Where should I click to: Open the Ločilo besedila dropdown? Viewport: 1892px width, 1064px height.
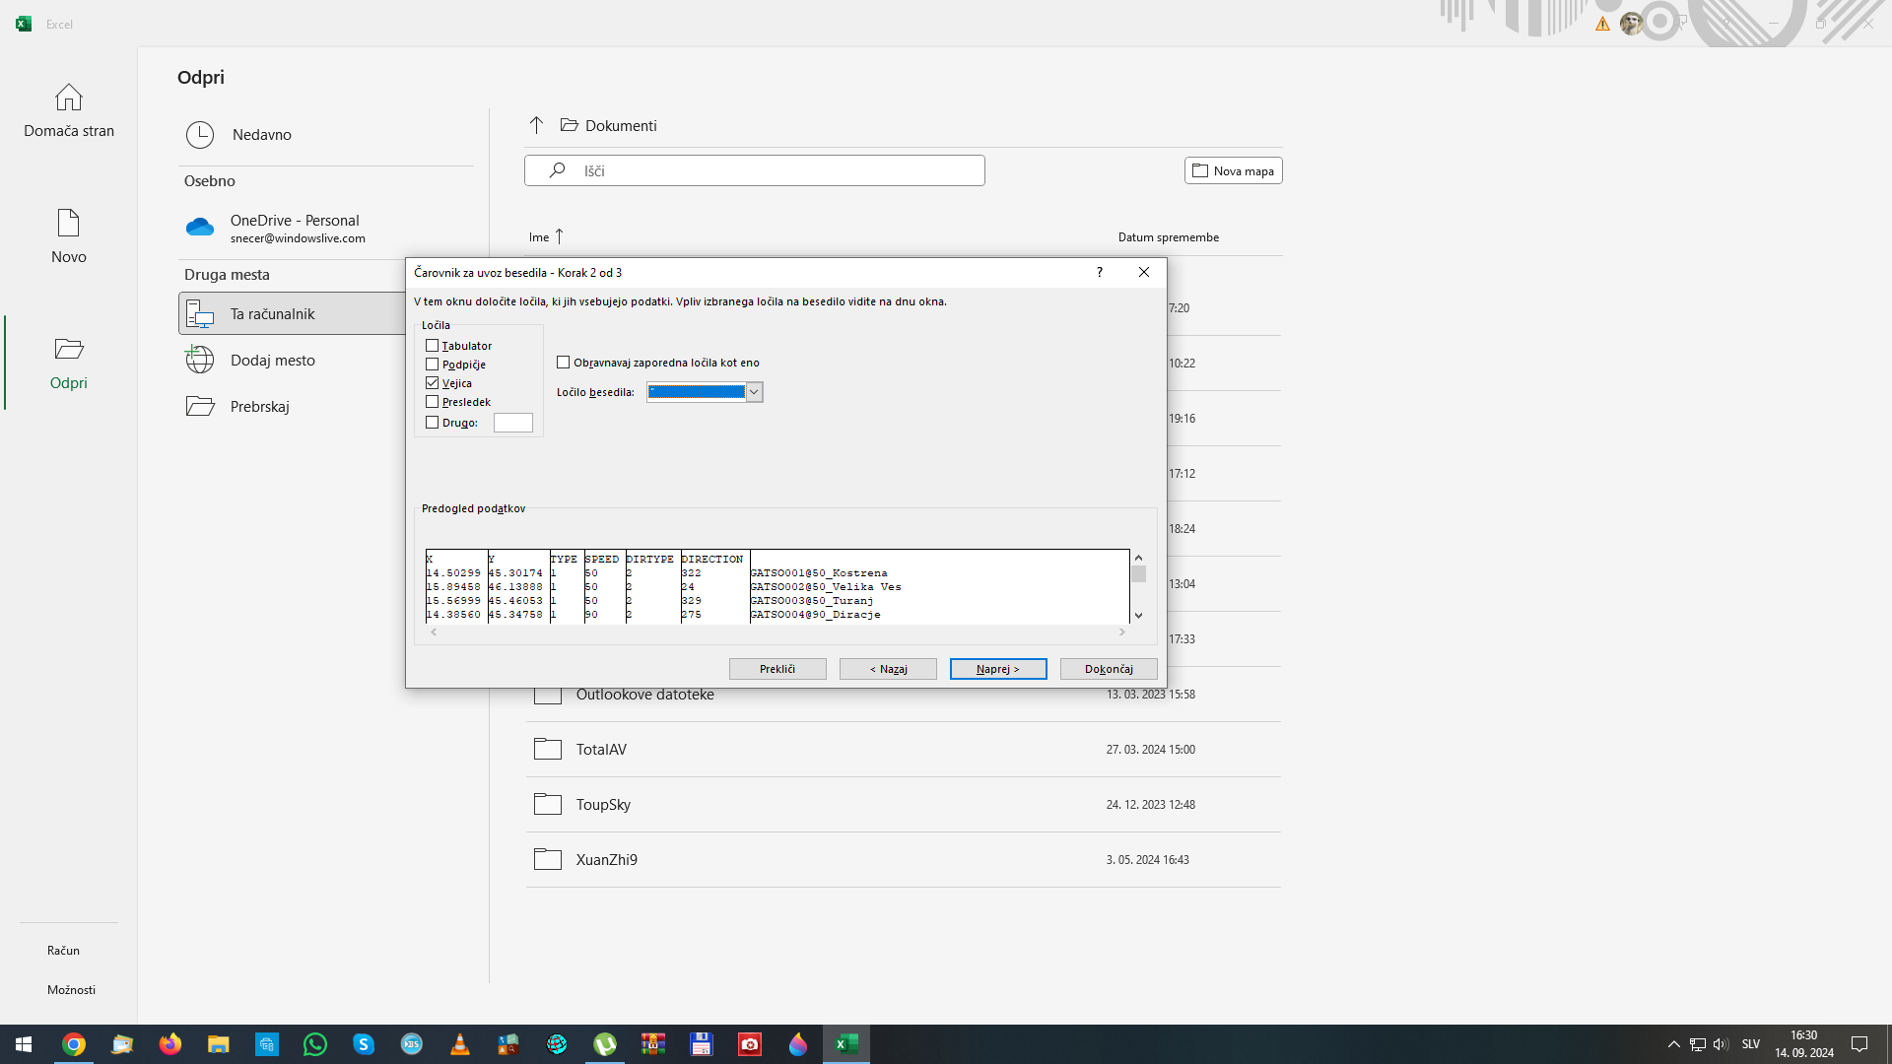coord(754,392)
